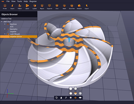
Task: Click the Export icon
Action: 87,6
